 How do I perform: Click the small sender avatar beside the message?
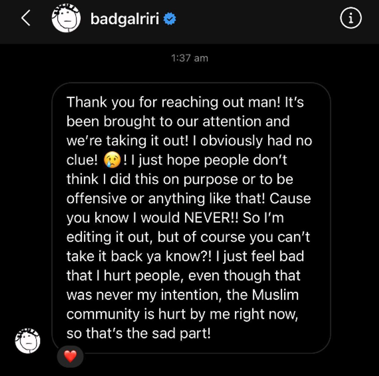(x=27, y=341)
